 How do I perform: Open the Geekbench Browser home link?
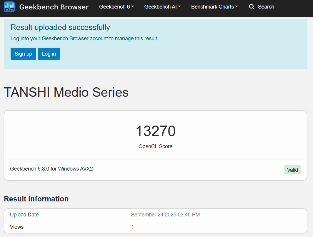click(x=54, y=7)
